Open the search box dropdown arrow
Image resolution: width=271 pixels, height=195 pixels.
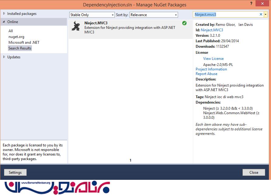click(266, 14)
